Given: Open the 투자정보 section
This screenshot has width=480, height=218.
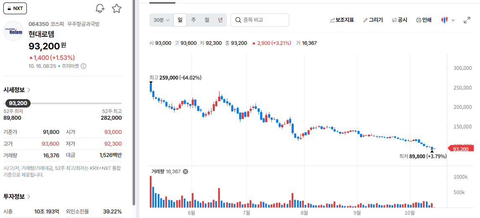Looking at the screenshot, I should [17, 196].
